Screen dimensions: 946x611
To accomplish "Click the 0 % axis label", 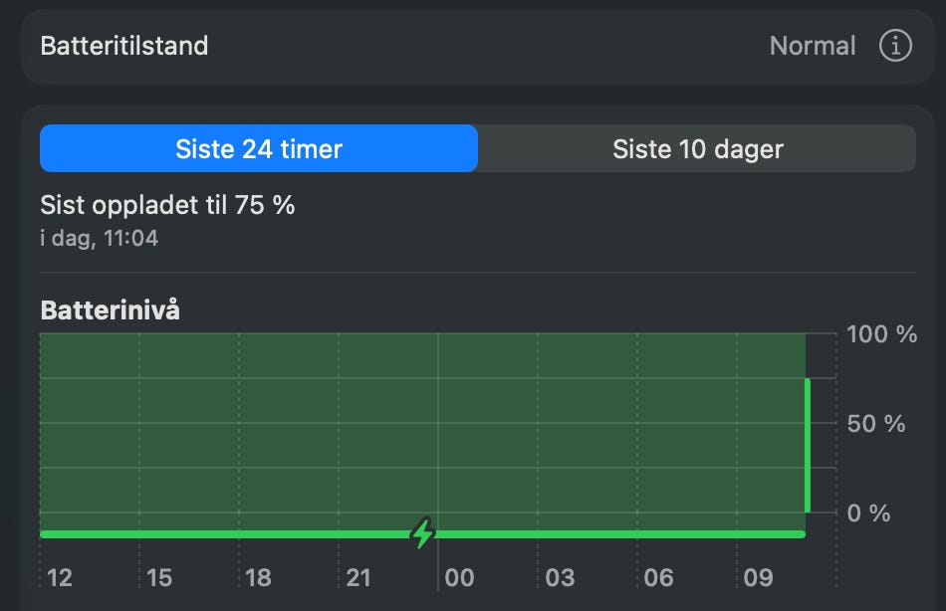I will pos(868,513).
